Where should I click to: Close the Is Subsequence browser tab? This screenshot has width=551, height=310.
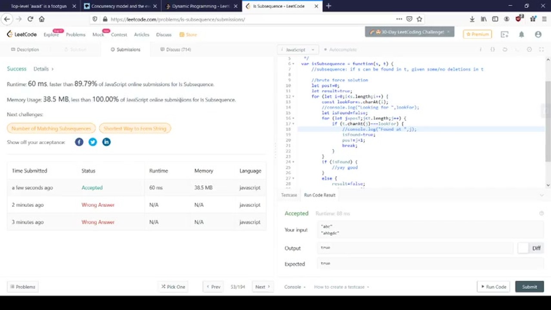pos(316,6)
